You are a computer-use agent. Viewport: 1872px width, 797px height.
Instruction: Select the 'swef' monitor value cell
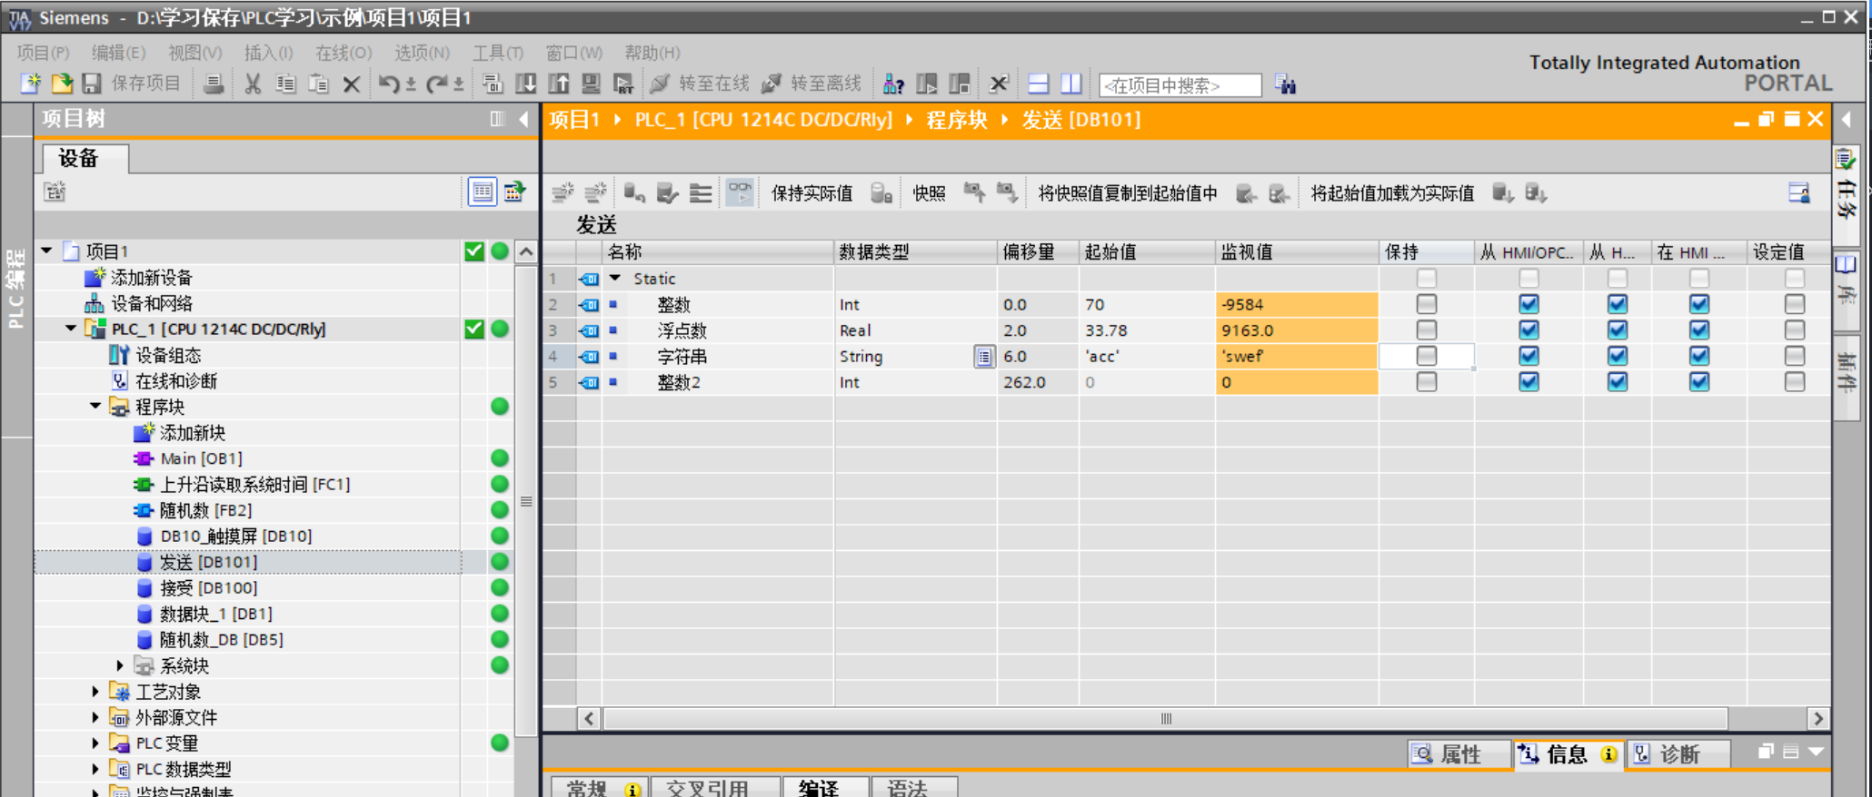click(1297, 356)
